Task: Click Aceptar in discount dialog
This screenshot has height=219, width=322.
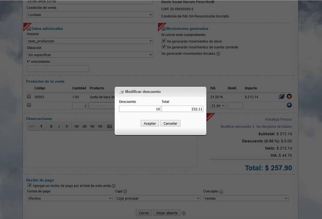Action: pos(150,123)
